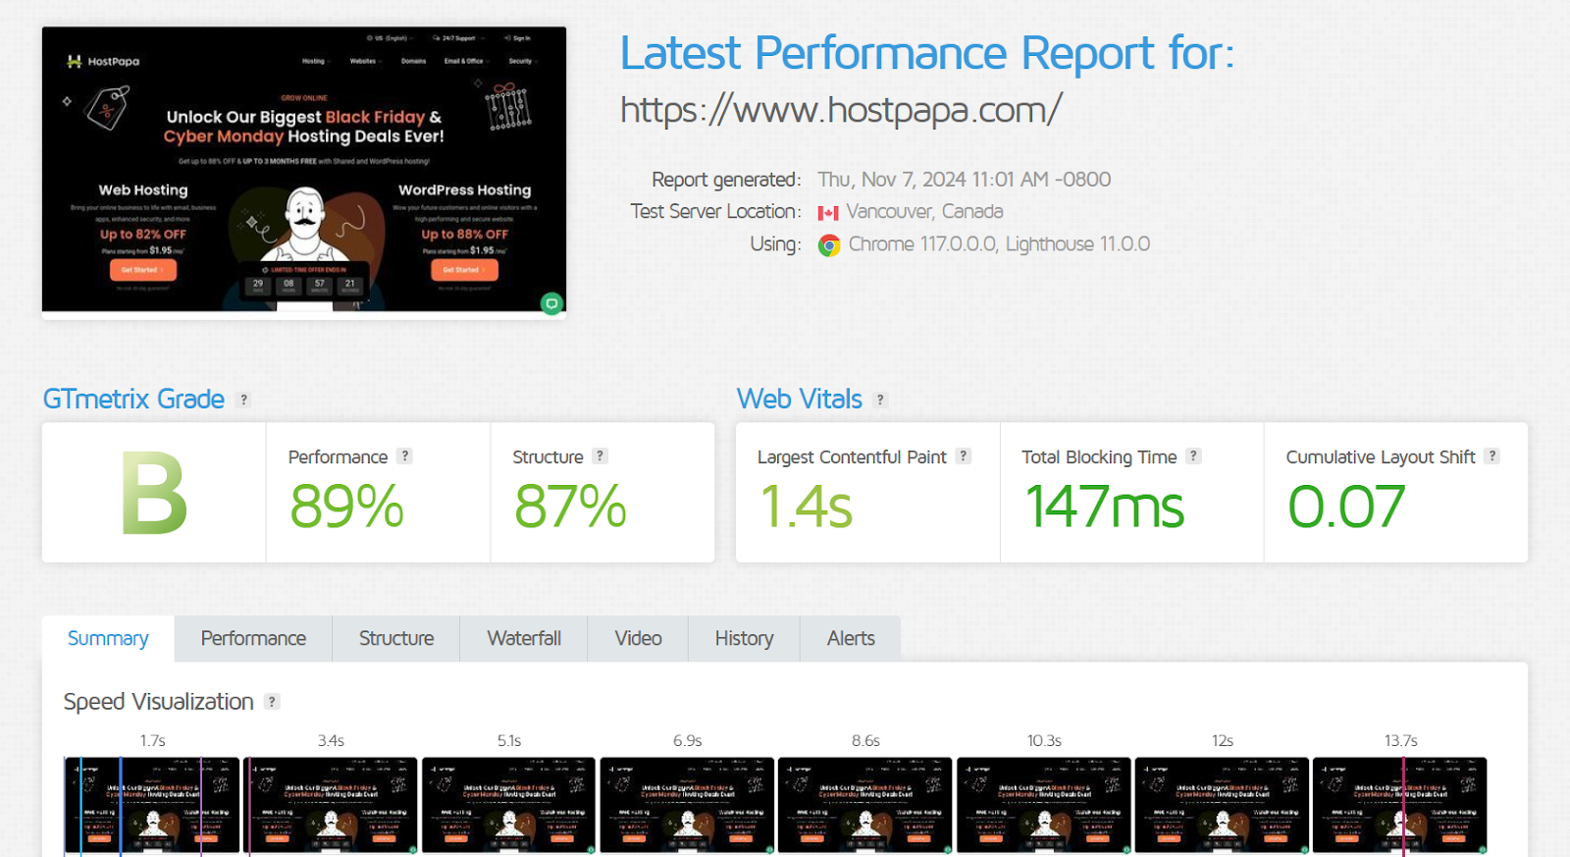Open the History tab
Screen dimensions: 1570x857
(x=744, y=638)
